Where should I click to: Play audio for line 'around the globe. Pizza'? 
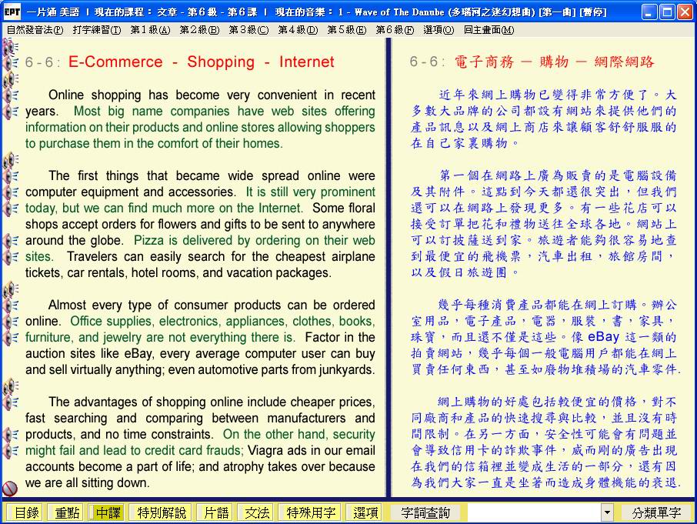(11, 241)
